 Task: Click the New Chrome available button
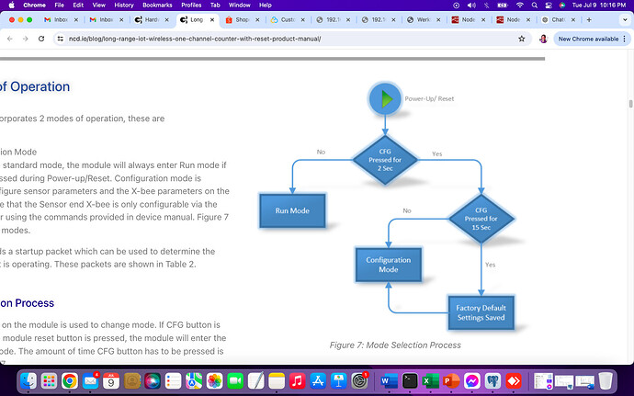588,39
